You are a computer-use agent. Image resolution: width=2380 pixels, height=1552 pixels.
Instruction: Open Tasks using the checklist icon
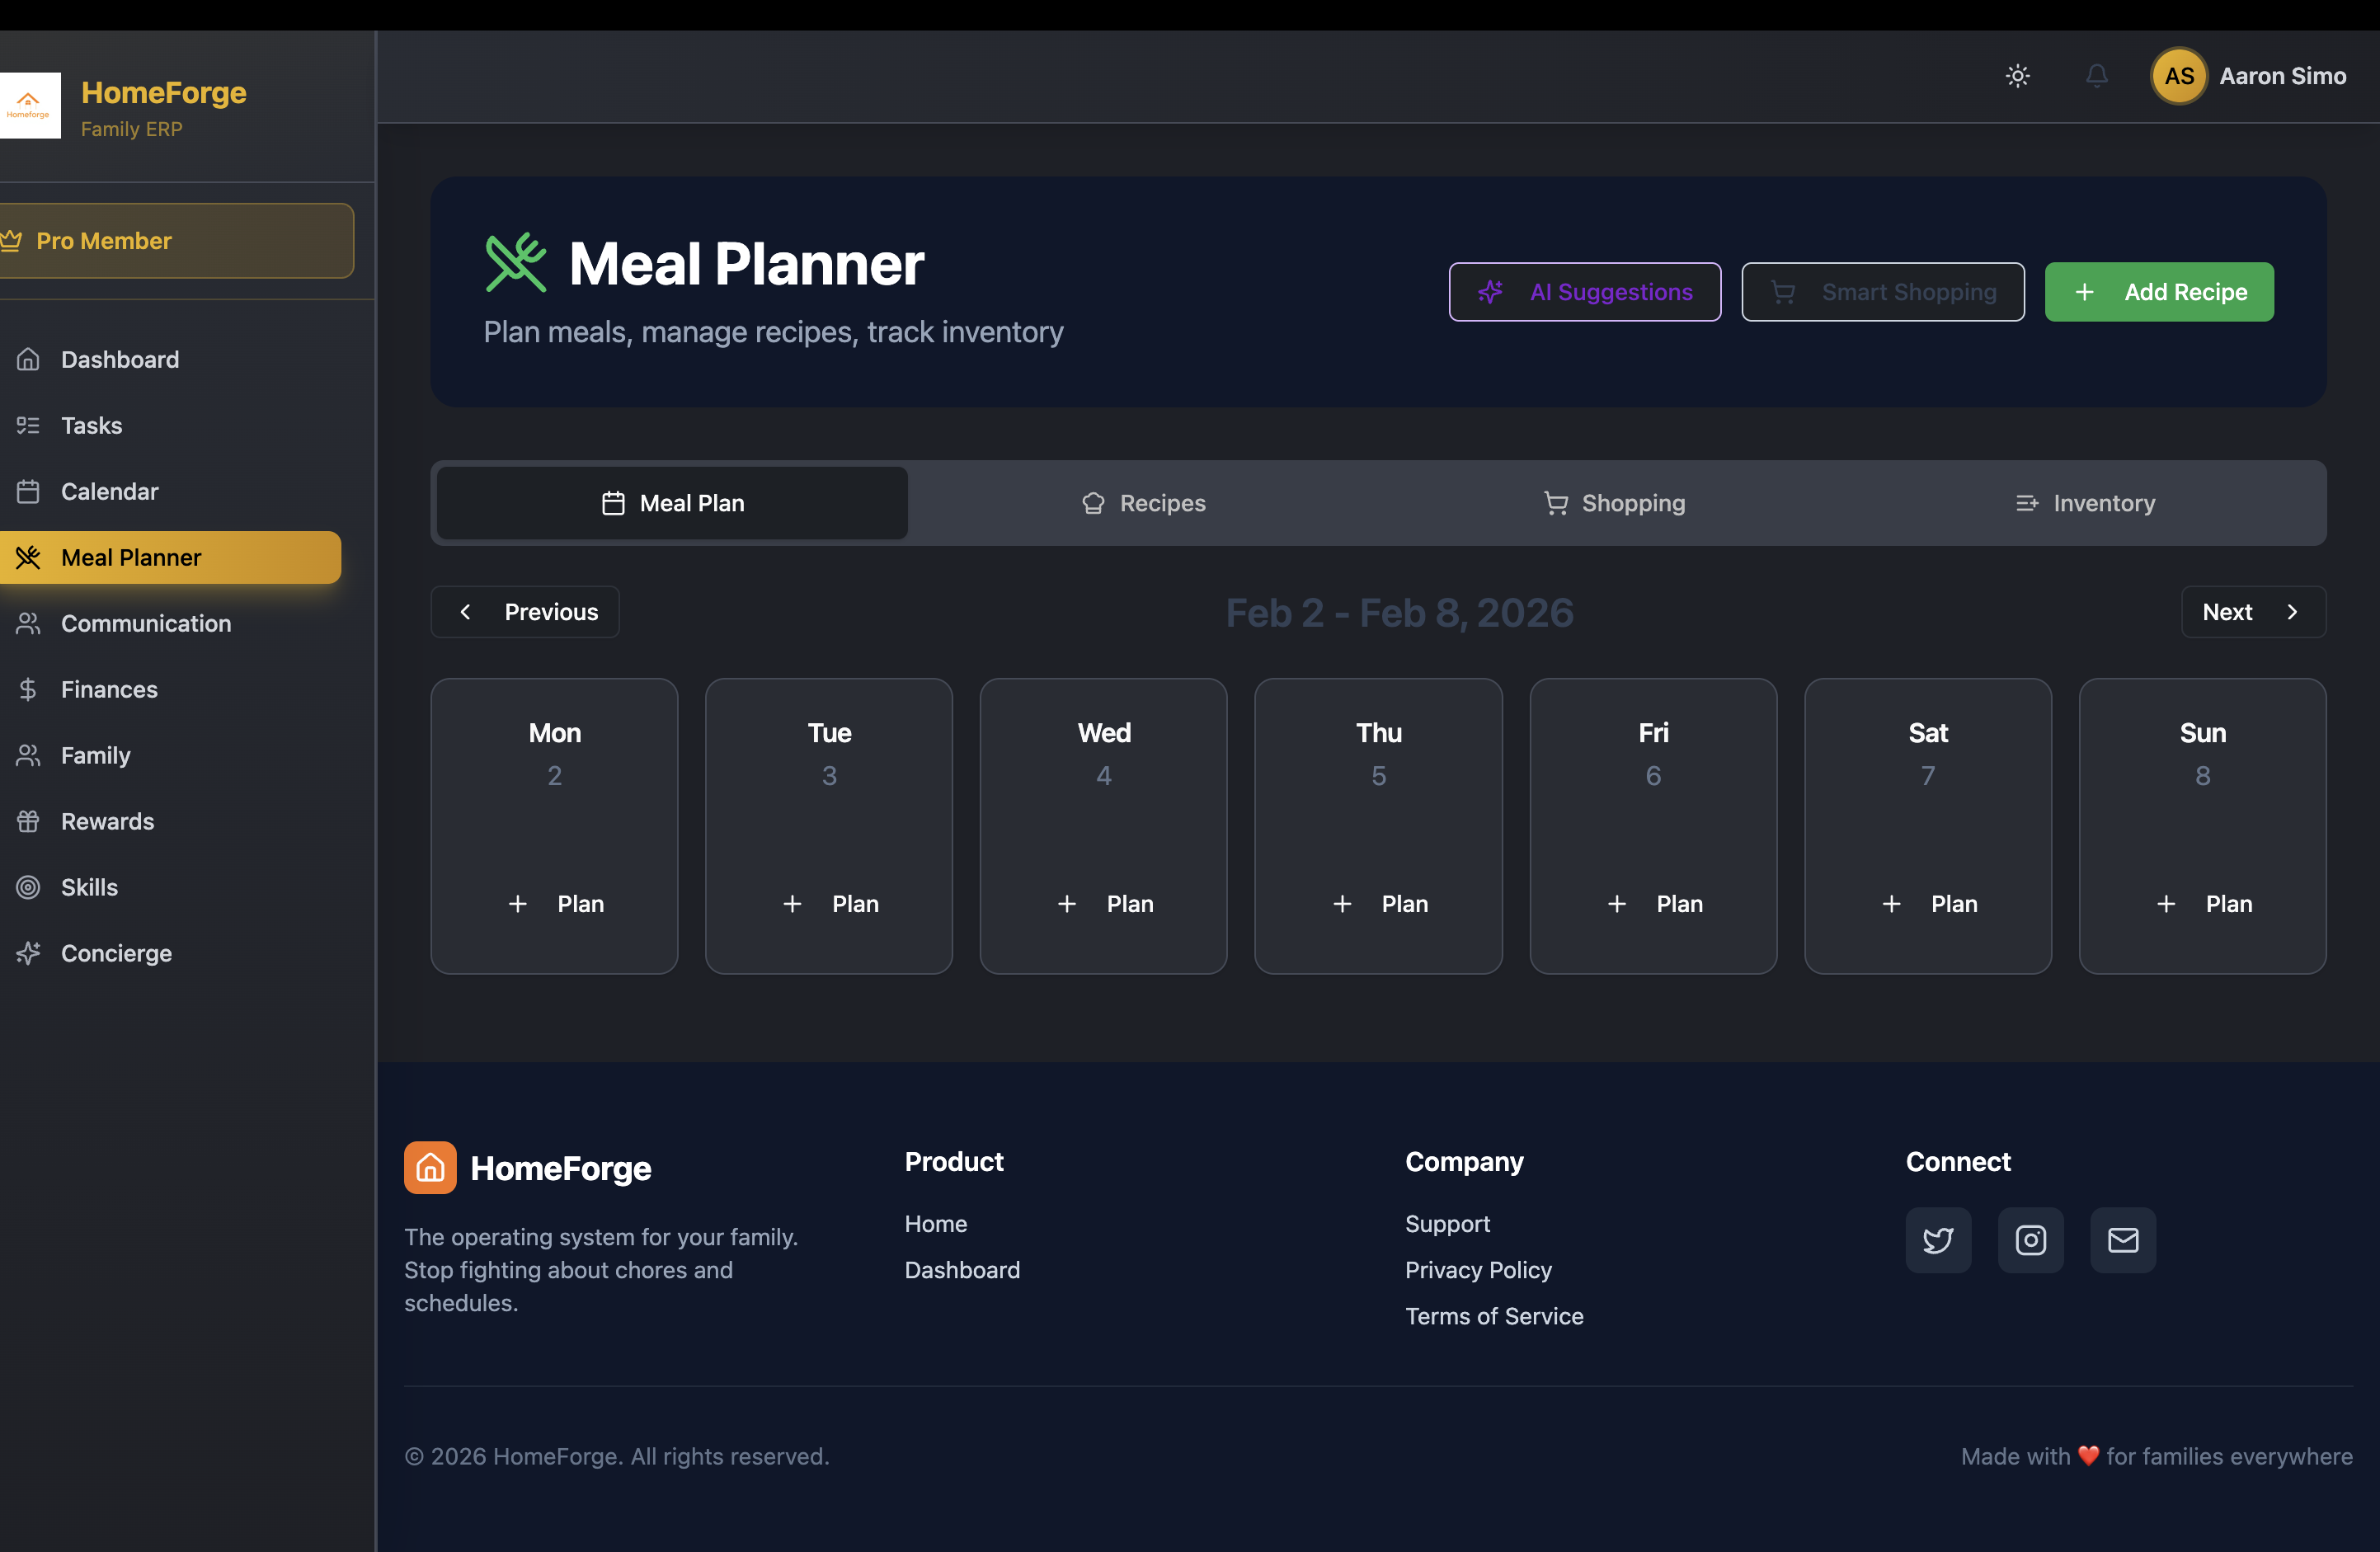[x=28, y=425]
